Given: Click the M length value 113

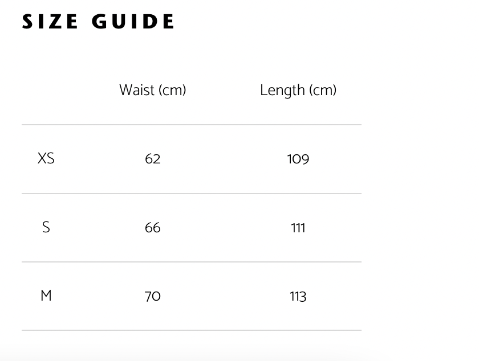Looking at the screenshot, I should click(x=298, y=296).
